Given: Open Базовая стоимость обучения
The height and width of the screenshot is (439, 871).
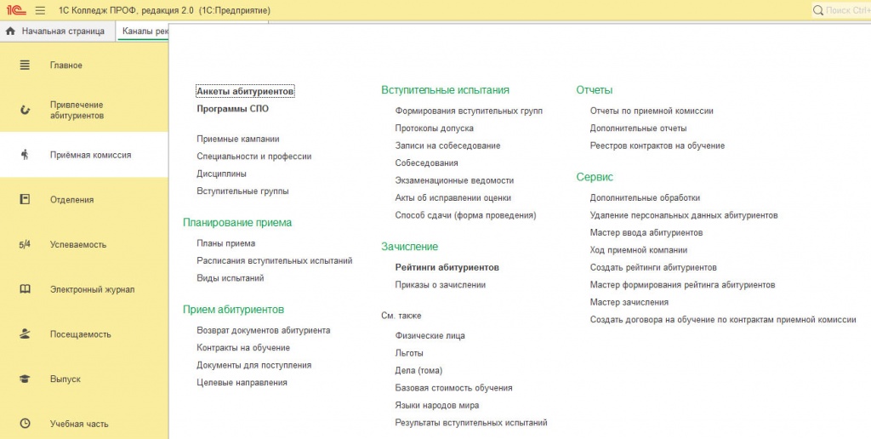Looking at the screenshot, I should coord(453,388).
